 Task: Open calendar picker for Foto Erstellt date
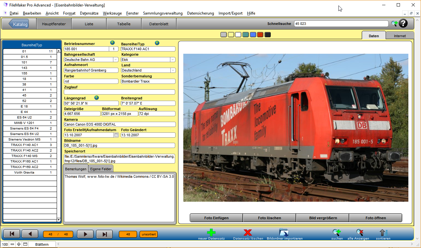click(116, 135)
